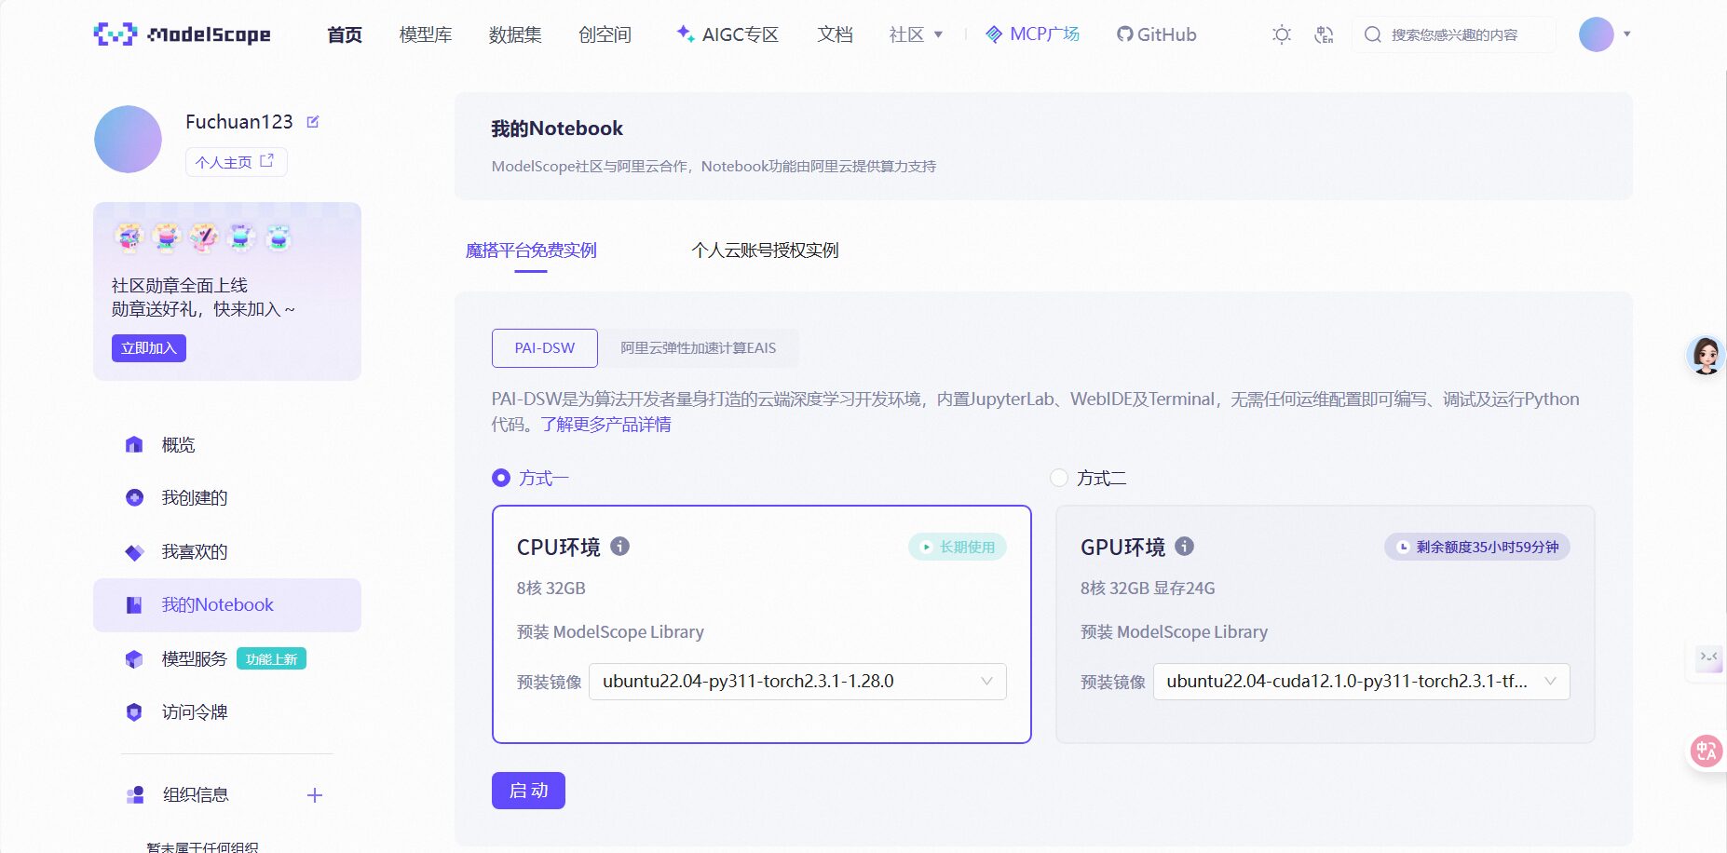Click the large profile avatar picture
Viewport: 1727px width, 853px height.
coord(129,139)
